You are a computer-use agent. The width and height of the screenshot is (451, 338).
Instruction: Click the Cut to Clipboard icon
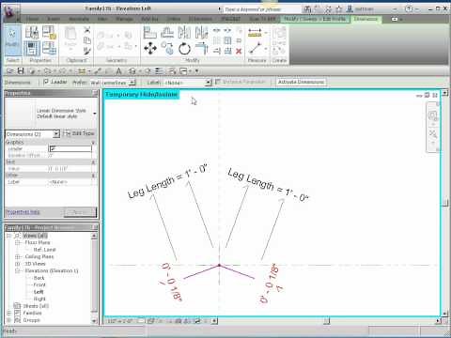(x=87, y=30)
